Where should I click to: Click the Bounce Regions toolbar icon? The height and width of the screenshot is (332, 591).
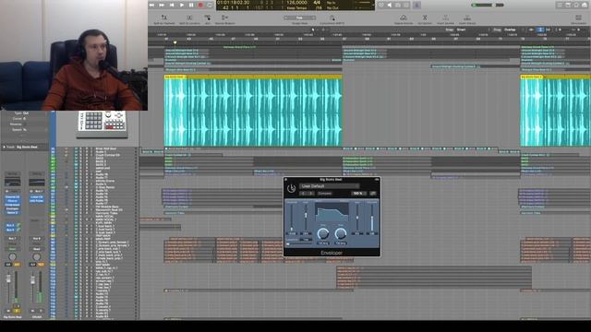[x=224, y=18]
